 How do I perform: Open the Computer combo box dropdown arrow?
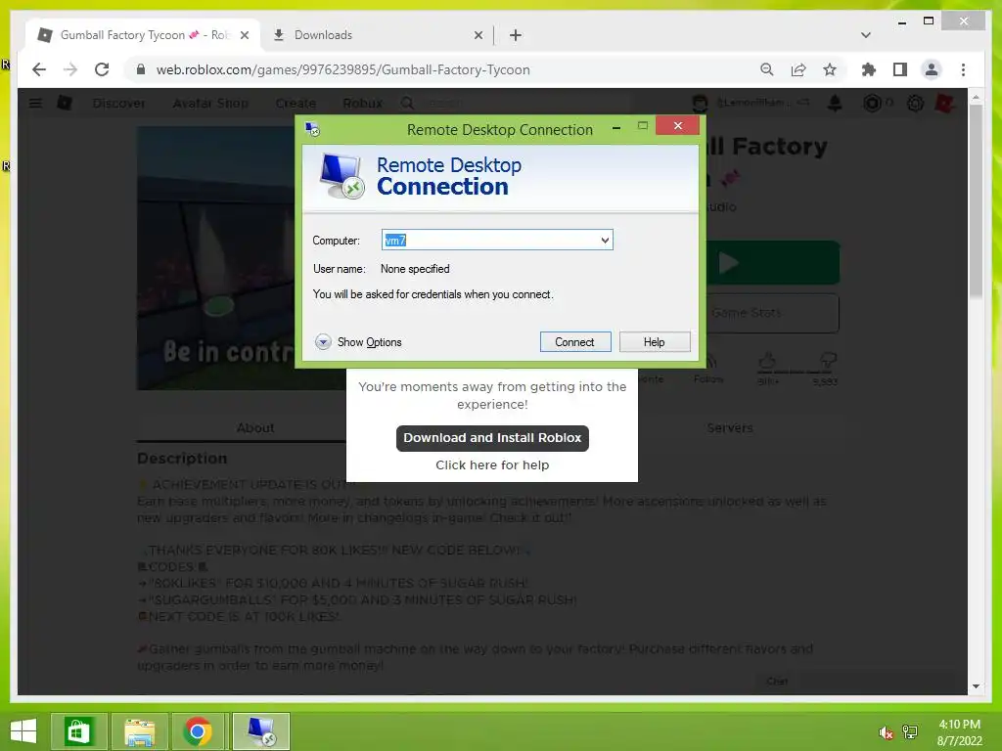[x=605, y=241]
